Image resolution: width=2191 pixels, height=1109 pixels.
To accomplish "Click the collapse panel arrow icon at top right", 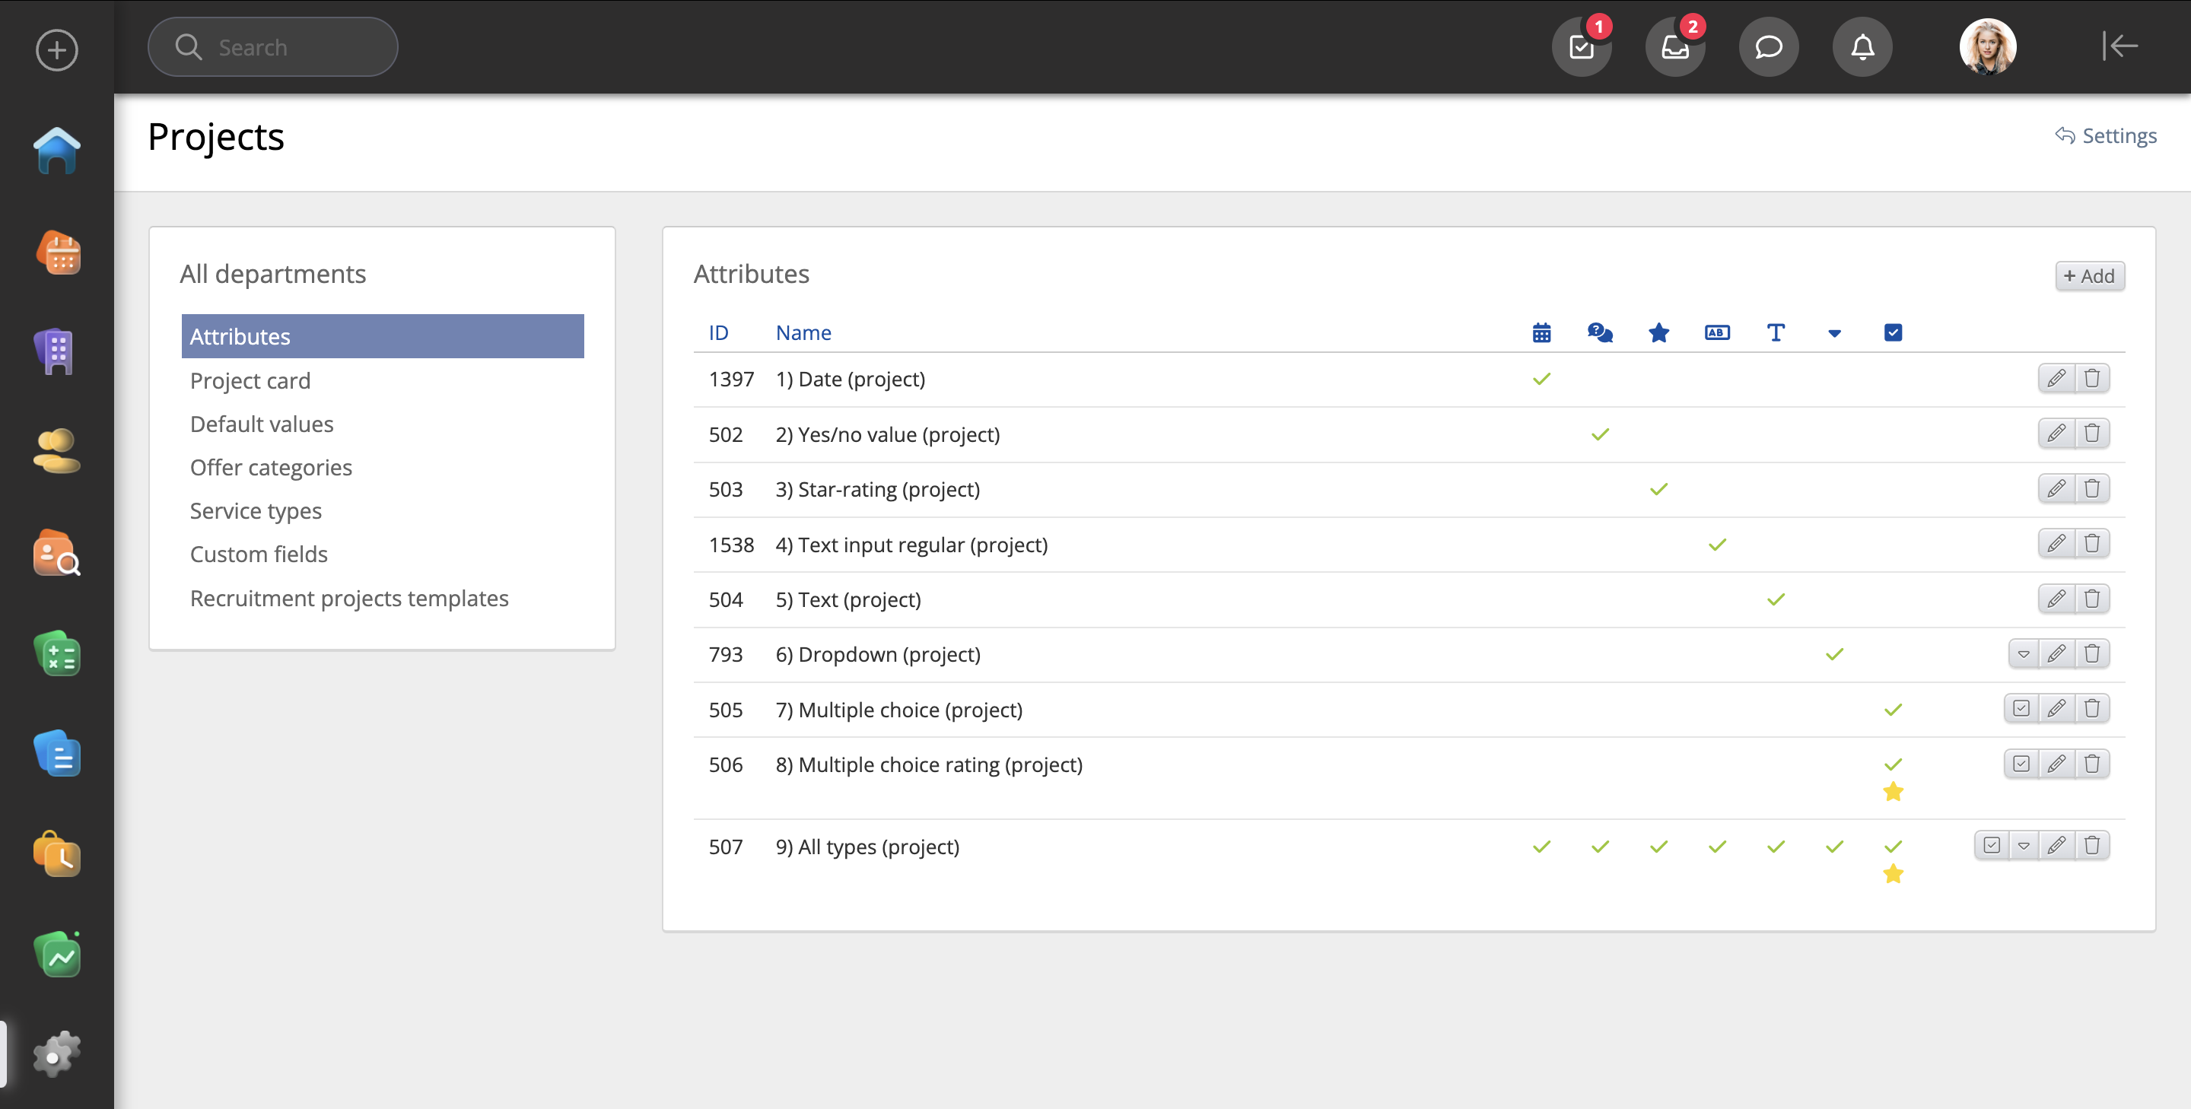I will click(2119, 46).
